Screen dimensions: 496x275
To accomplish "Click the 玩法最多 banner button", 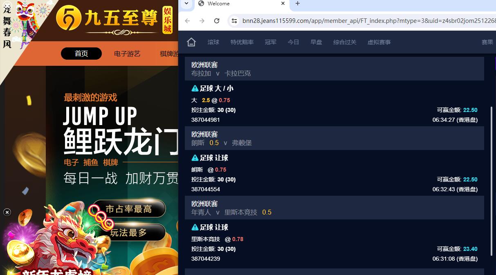I will 129,233.
